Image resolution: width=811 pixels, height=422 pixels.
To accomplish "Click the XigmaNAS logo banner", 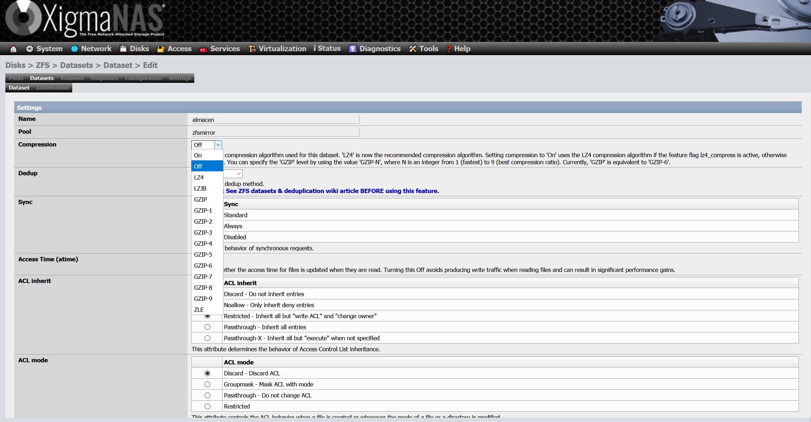I will coord(85,20).
